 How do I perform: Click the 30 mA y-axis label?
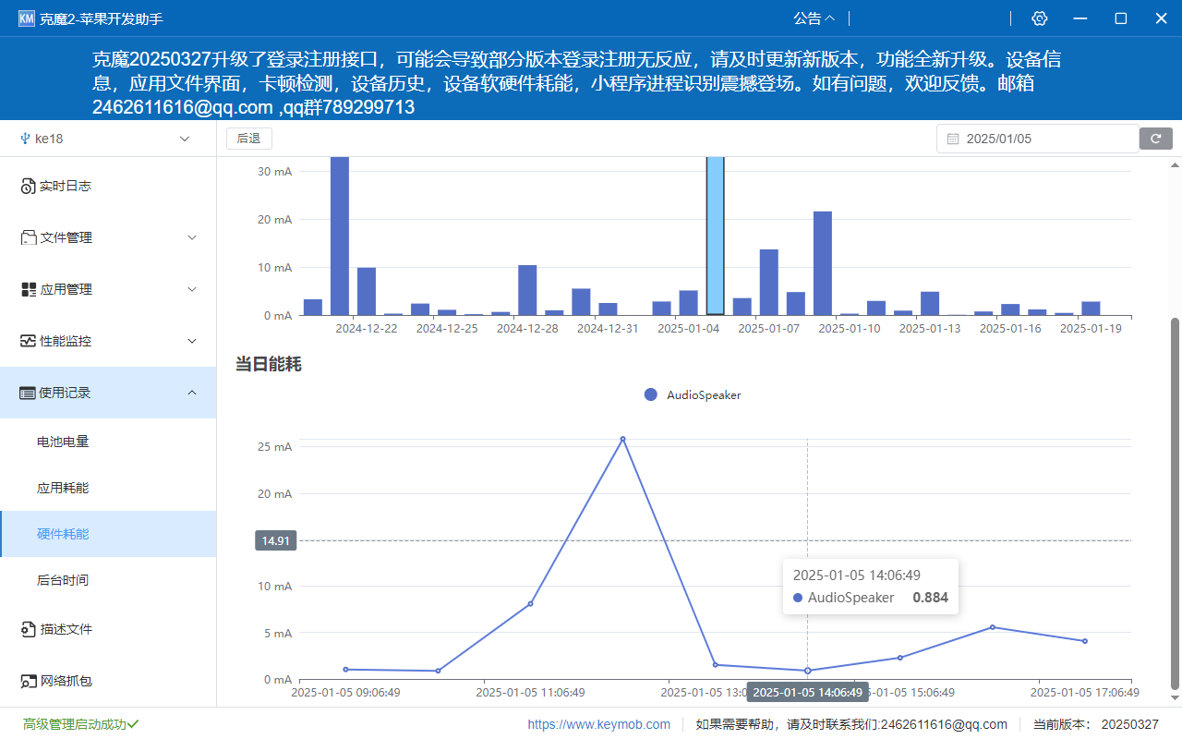click(275, 172)
